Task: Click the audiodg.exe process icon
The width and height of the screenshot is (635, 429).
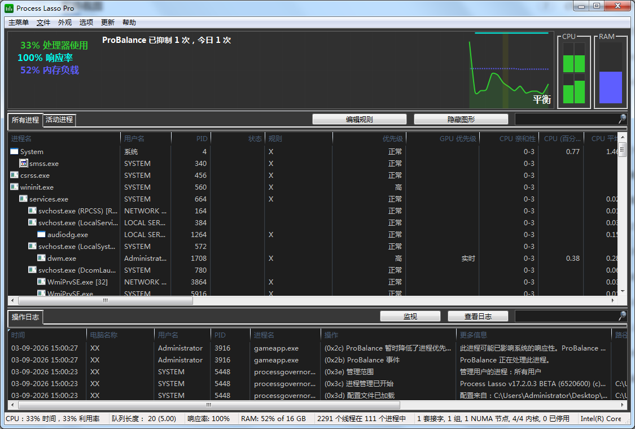Action: tap(42, 235)
